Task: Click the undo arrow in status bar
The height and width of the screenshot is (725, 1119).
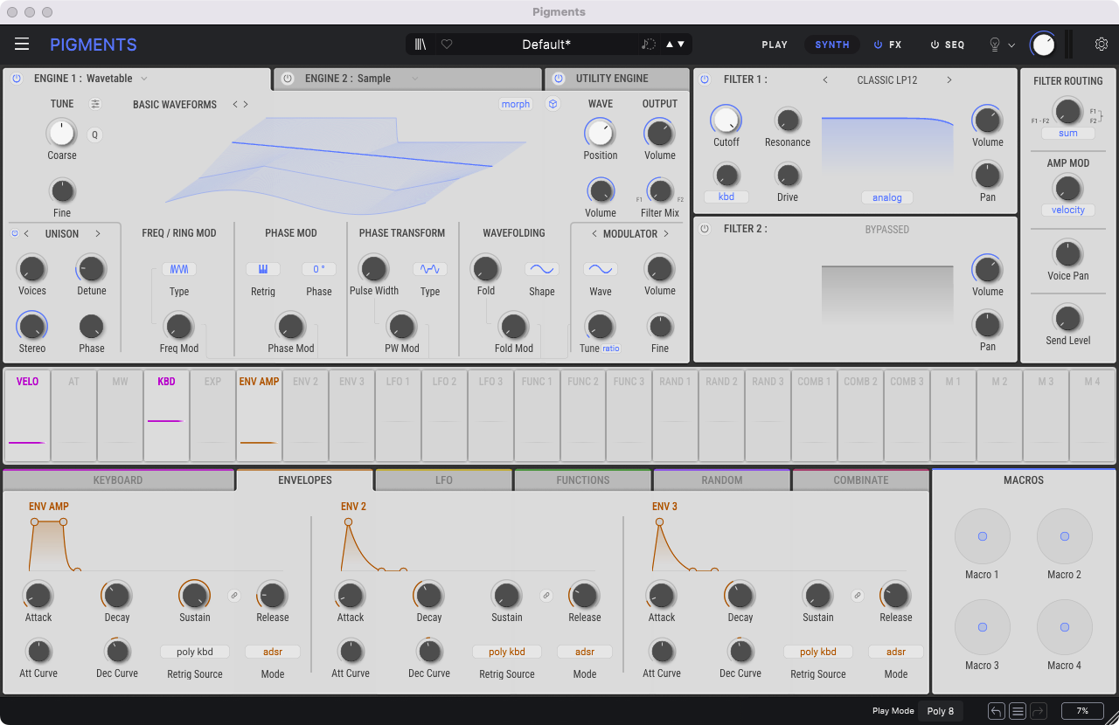Action: click(997, 711)
